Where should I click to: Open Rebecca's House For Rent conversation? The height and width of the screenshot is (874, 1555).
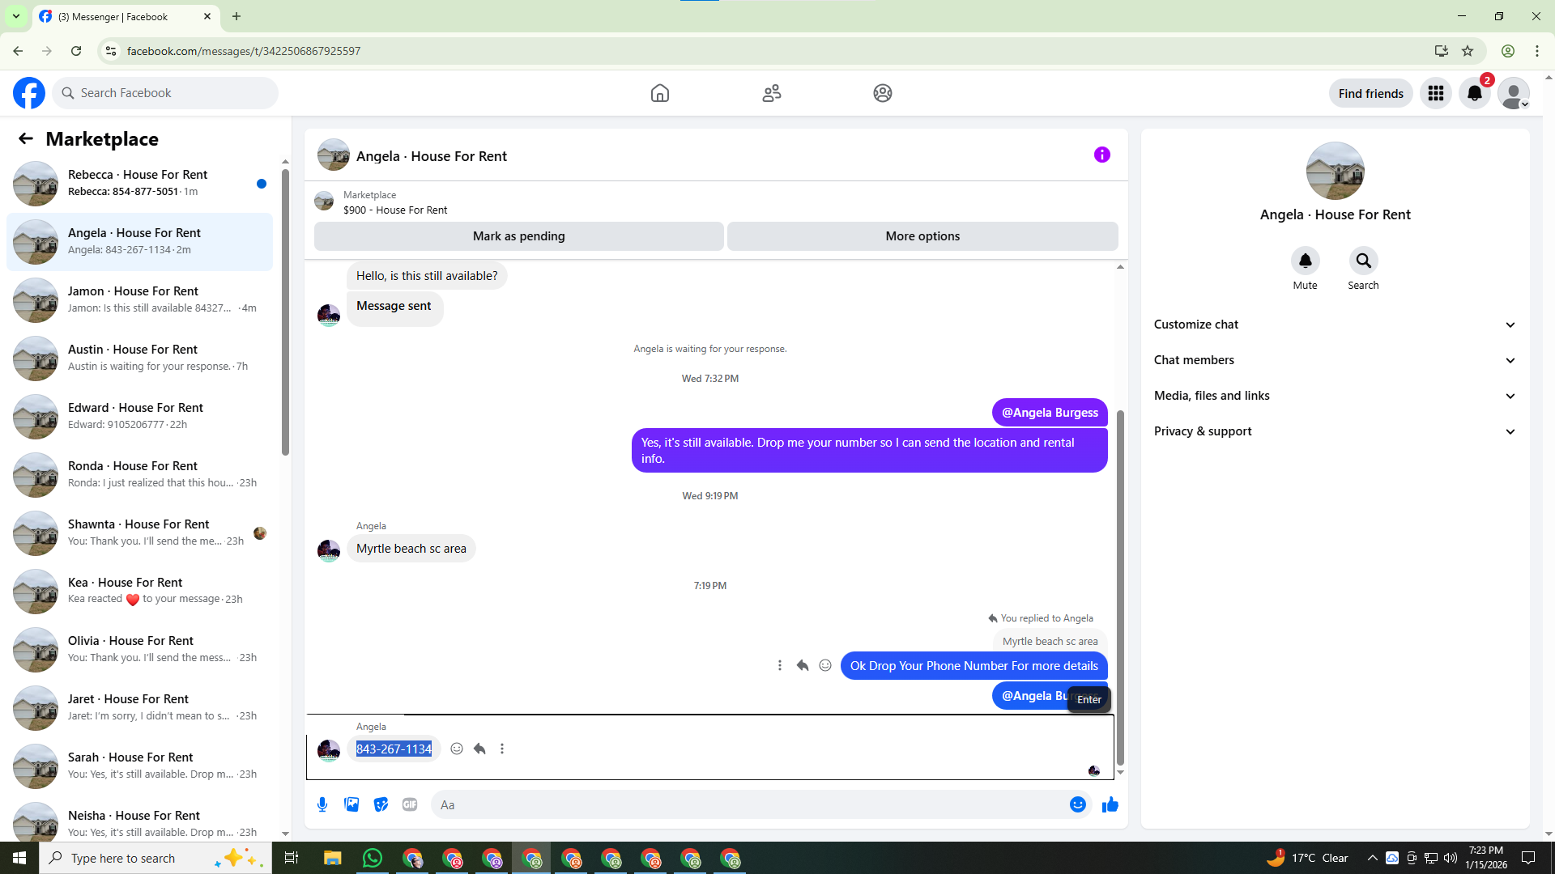(x=139, y=183)
